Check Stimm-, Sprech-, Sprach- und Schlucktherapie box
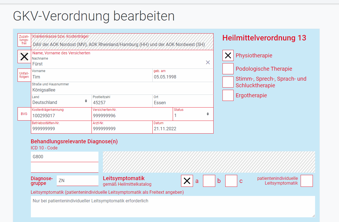 point(228,82)
